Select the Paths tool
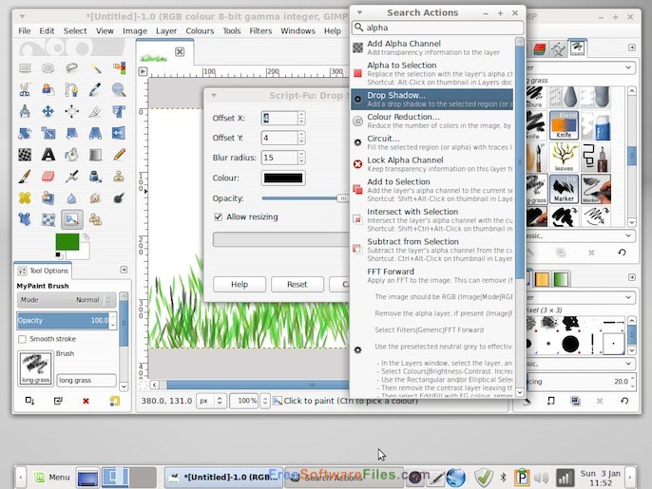The width and height of the screenshot is (652, 489). 71,89
